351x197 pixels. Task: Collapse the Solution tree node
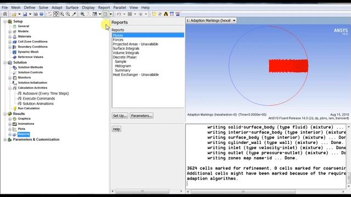5,62
